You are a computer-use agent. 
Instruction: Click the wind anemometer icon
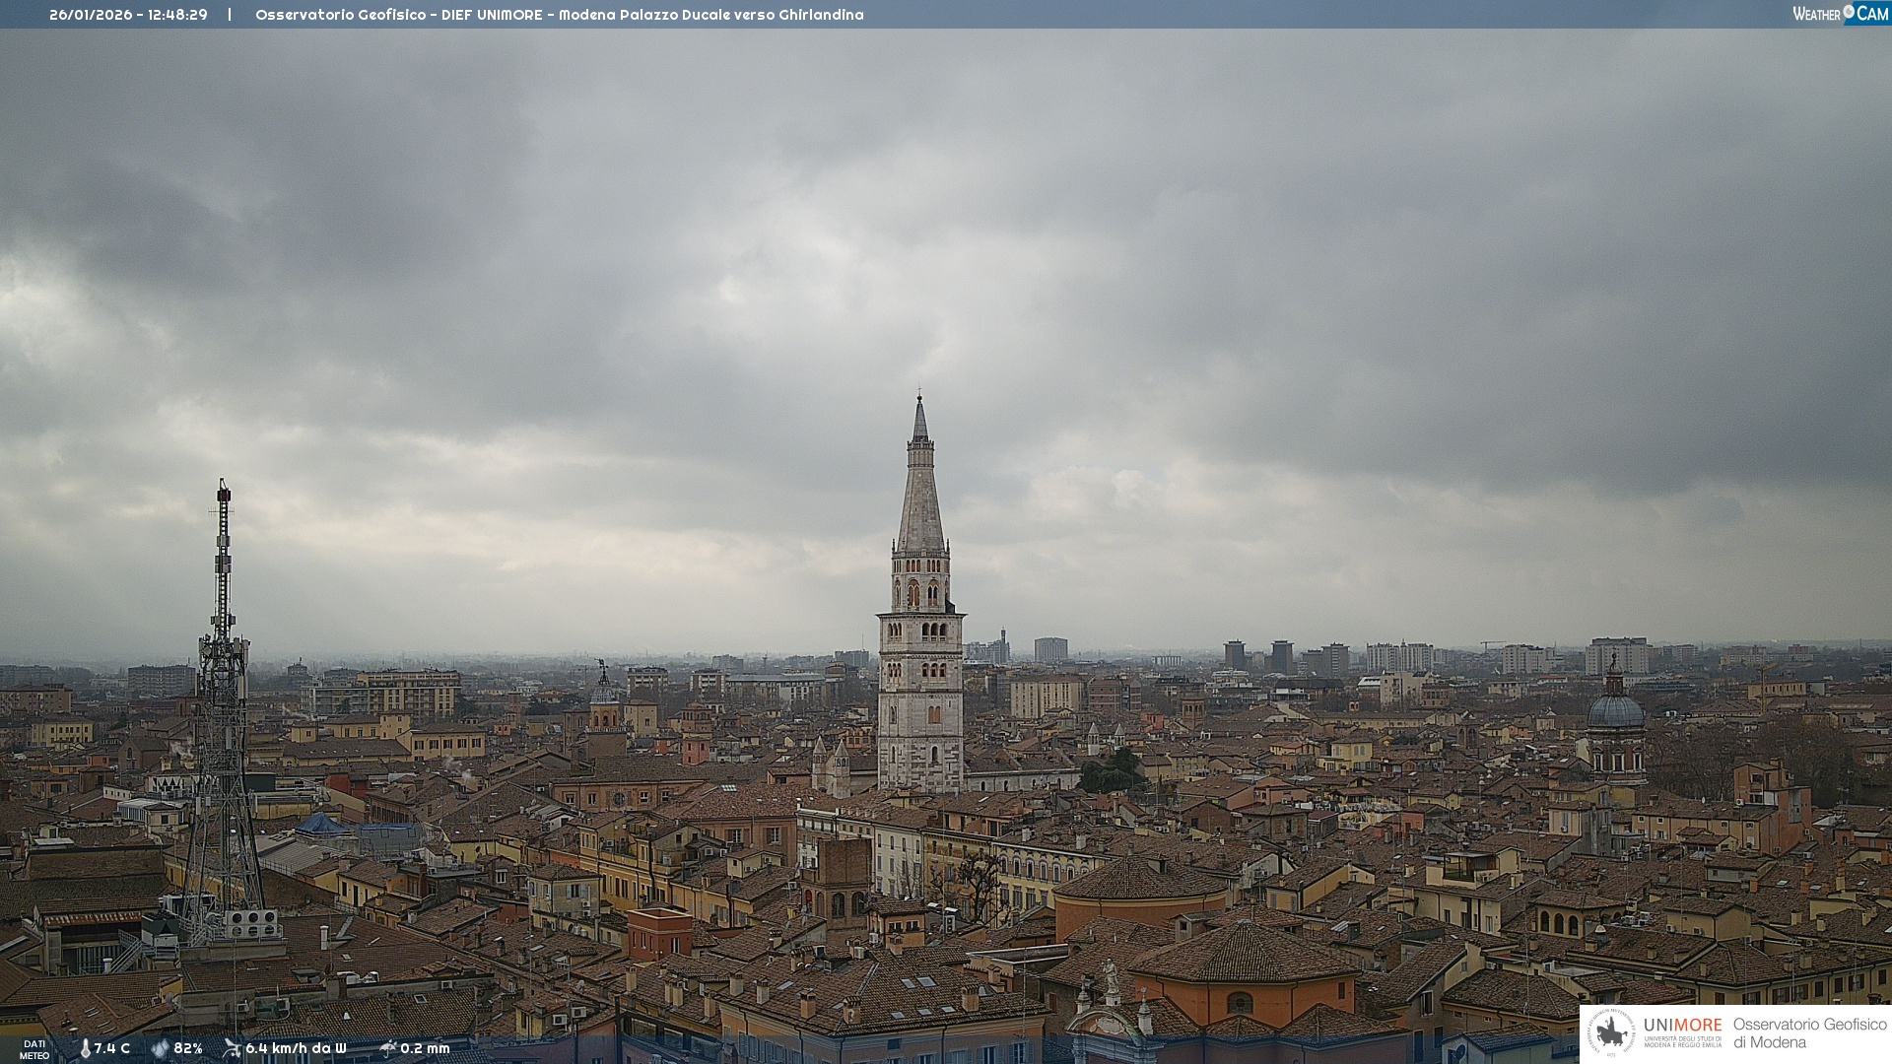232,1048
